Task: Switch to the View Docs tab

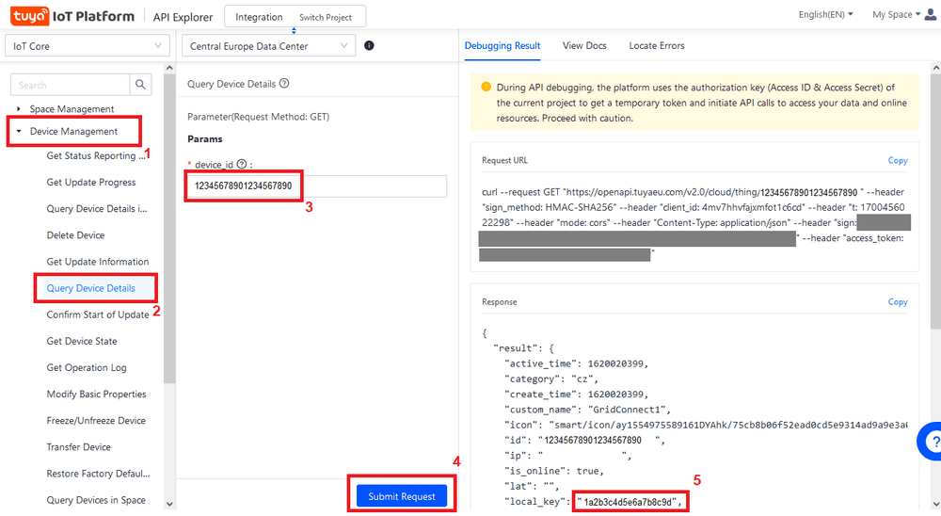Action: [584, 45]
